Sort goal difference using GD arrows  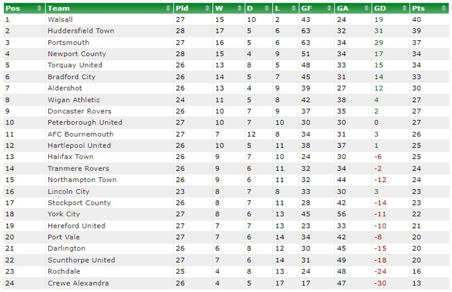click(x=404, y=9)
